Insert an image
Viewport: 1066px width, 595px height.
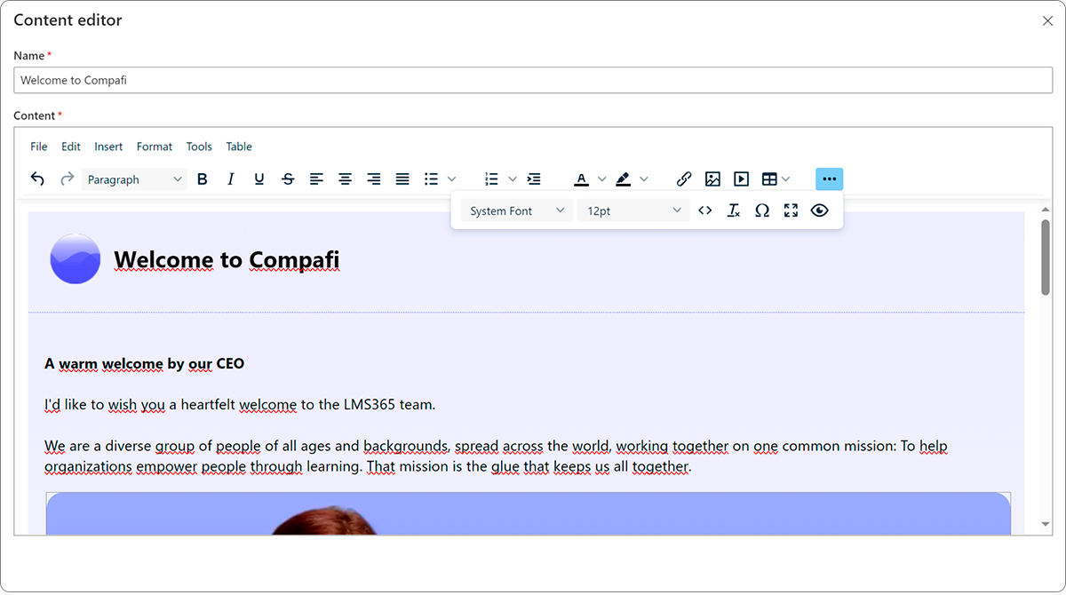click(x=712, y=179)
